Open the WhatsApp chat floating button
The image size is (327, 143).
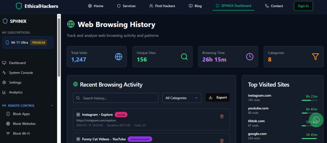point(316,120)
